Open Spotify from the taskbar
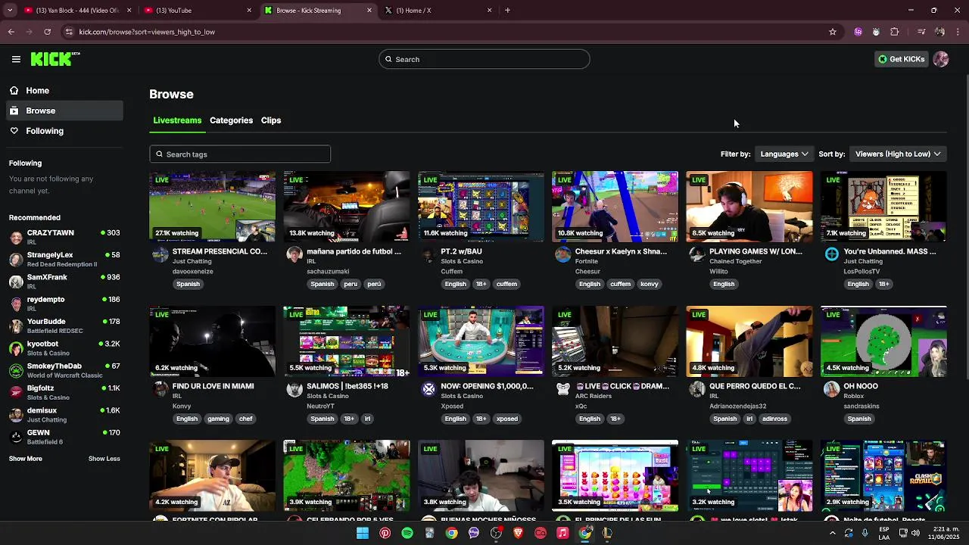Screen dimensions: 969x545 coord(407,533)
